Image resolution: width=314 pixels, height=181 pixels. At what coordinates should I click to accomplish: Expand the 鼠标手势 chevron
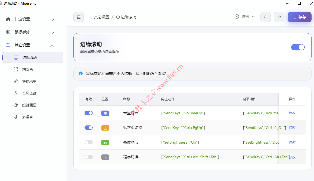point(52,33)
